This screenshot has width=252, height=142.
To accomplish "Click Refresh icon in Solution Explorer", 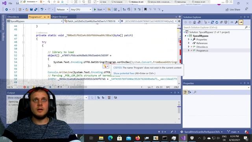I will coord(217,22).
